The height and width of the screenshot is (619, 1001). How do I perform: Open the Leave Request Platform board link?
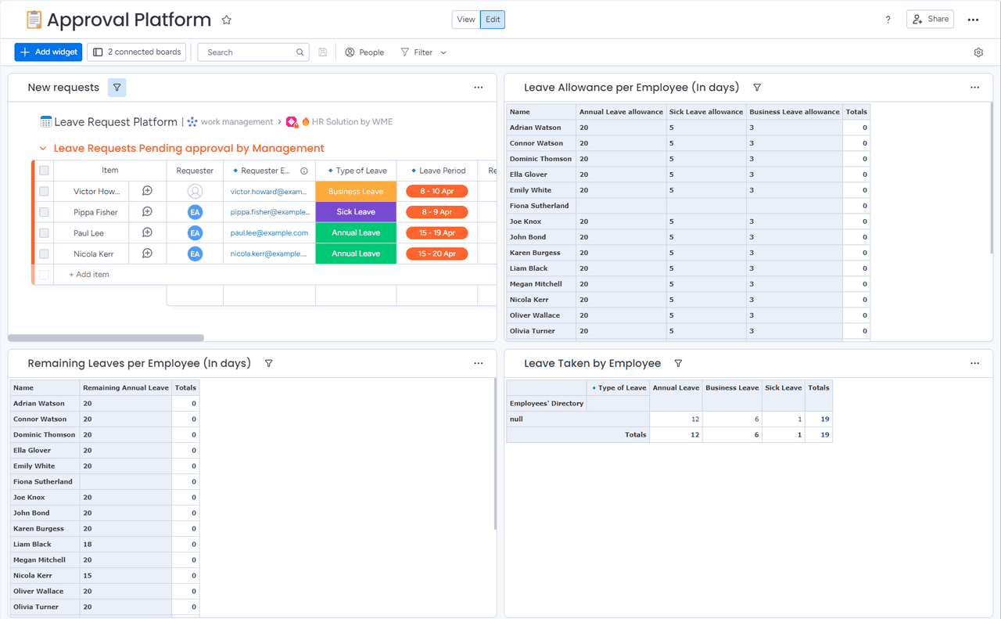116,122
